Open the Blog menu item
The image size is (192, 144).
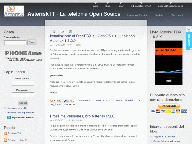click(108, 6)
